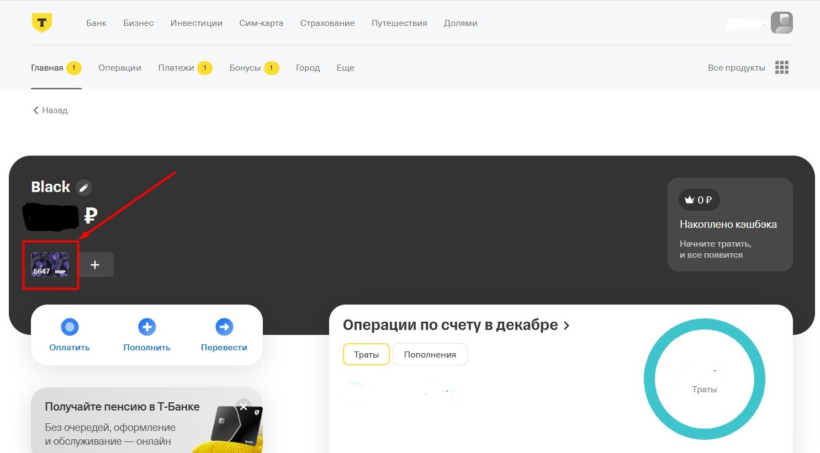
Task: Edit the Black account name pencil icon
Action: 84,188
